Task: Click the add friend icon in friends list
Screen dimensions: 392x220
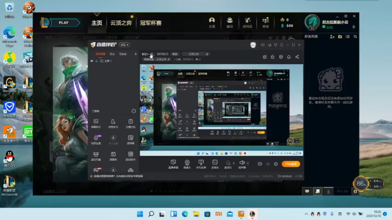Action: click(332, 37)
